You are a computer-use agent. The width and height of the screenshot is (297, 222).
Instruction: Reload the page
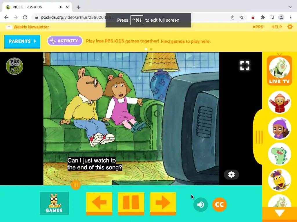point(25,17)
